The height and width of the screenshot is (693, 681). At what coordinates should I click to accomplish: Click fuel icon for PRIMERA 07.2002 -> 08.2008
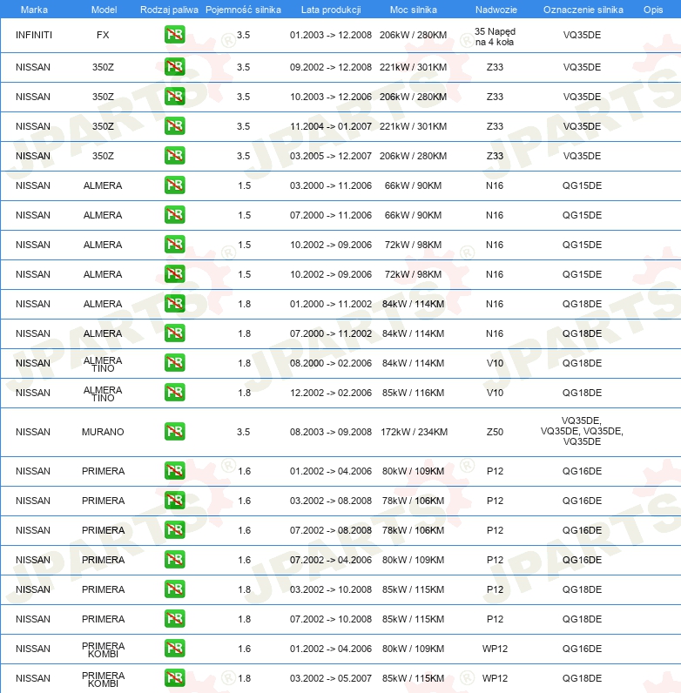point(175,530)
